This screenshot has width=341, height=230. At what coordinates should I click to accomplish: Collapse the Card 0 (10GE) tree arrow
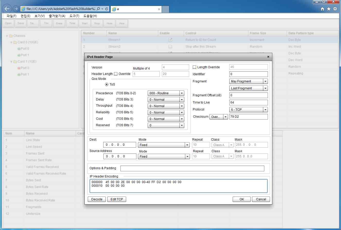point(11,42)
